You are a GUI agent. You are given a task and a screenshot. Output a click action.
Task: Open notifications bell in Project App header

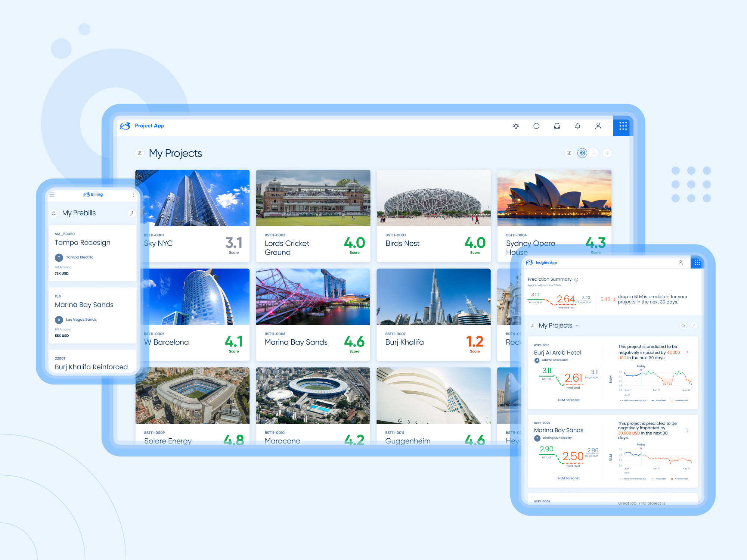click(577, 126)
